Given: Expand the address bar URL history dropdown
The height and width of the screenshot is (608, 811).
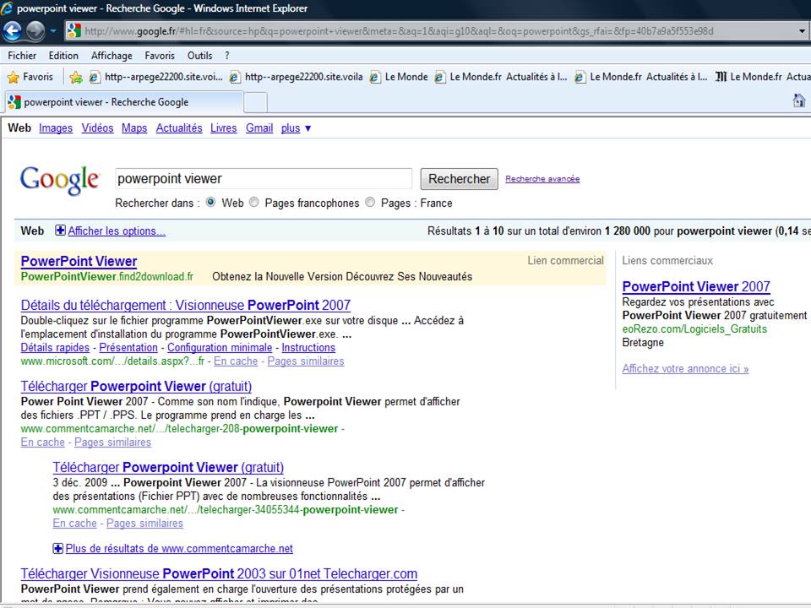Looking at the screenshot, I should (802, 31).
